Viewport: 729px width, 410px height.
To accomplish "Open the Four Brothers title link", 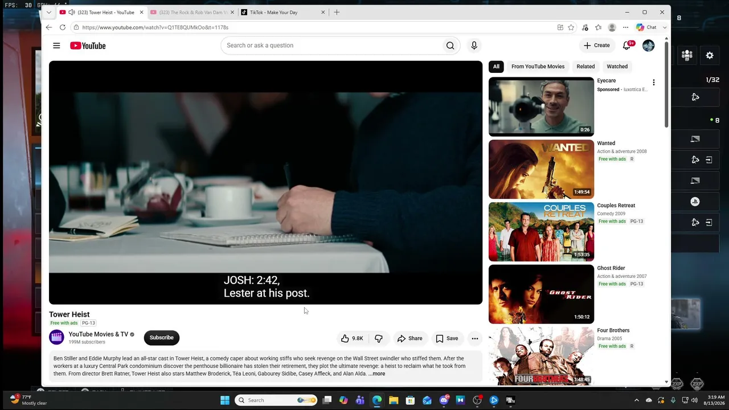I will click(613, 330).
